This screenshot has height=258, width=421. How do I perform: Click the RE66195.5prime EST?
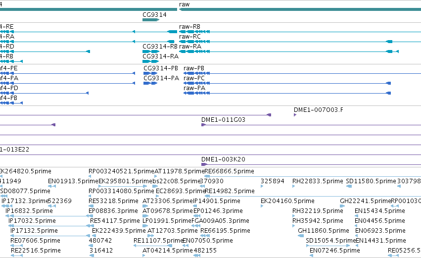pos(225,231)
